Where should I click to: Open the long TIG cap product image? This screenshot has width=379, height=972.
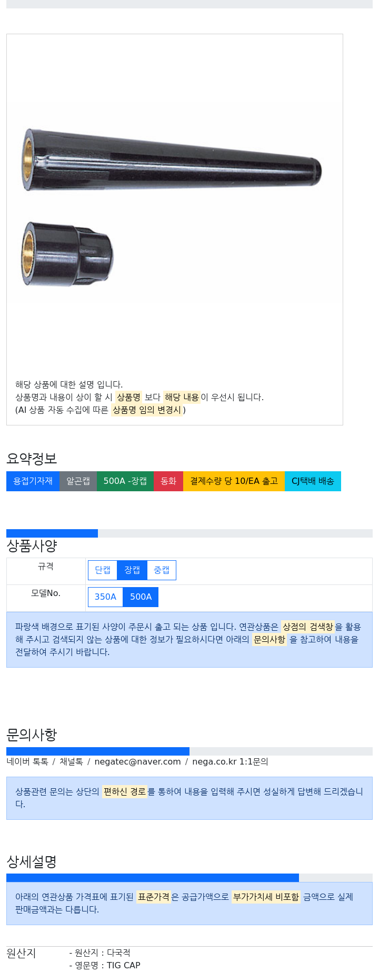pyautogui.click(x=172, y=160)
